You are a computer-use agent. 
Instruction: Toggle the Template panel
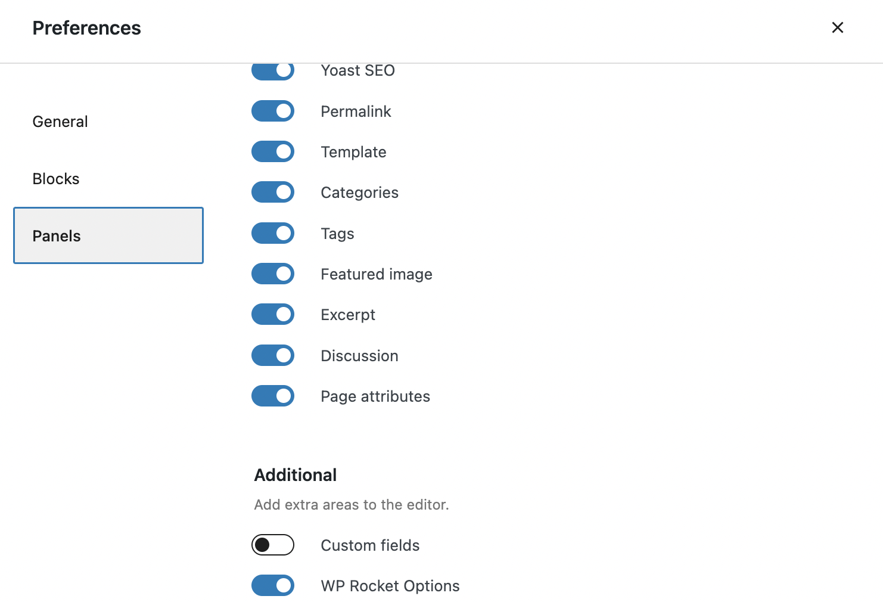pos(272,151)
